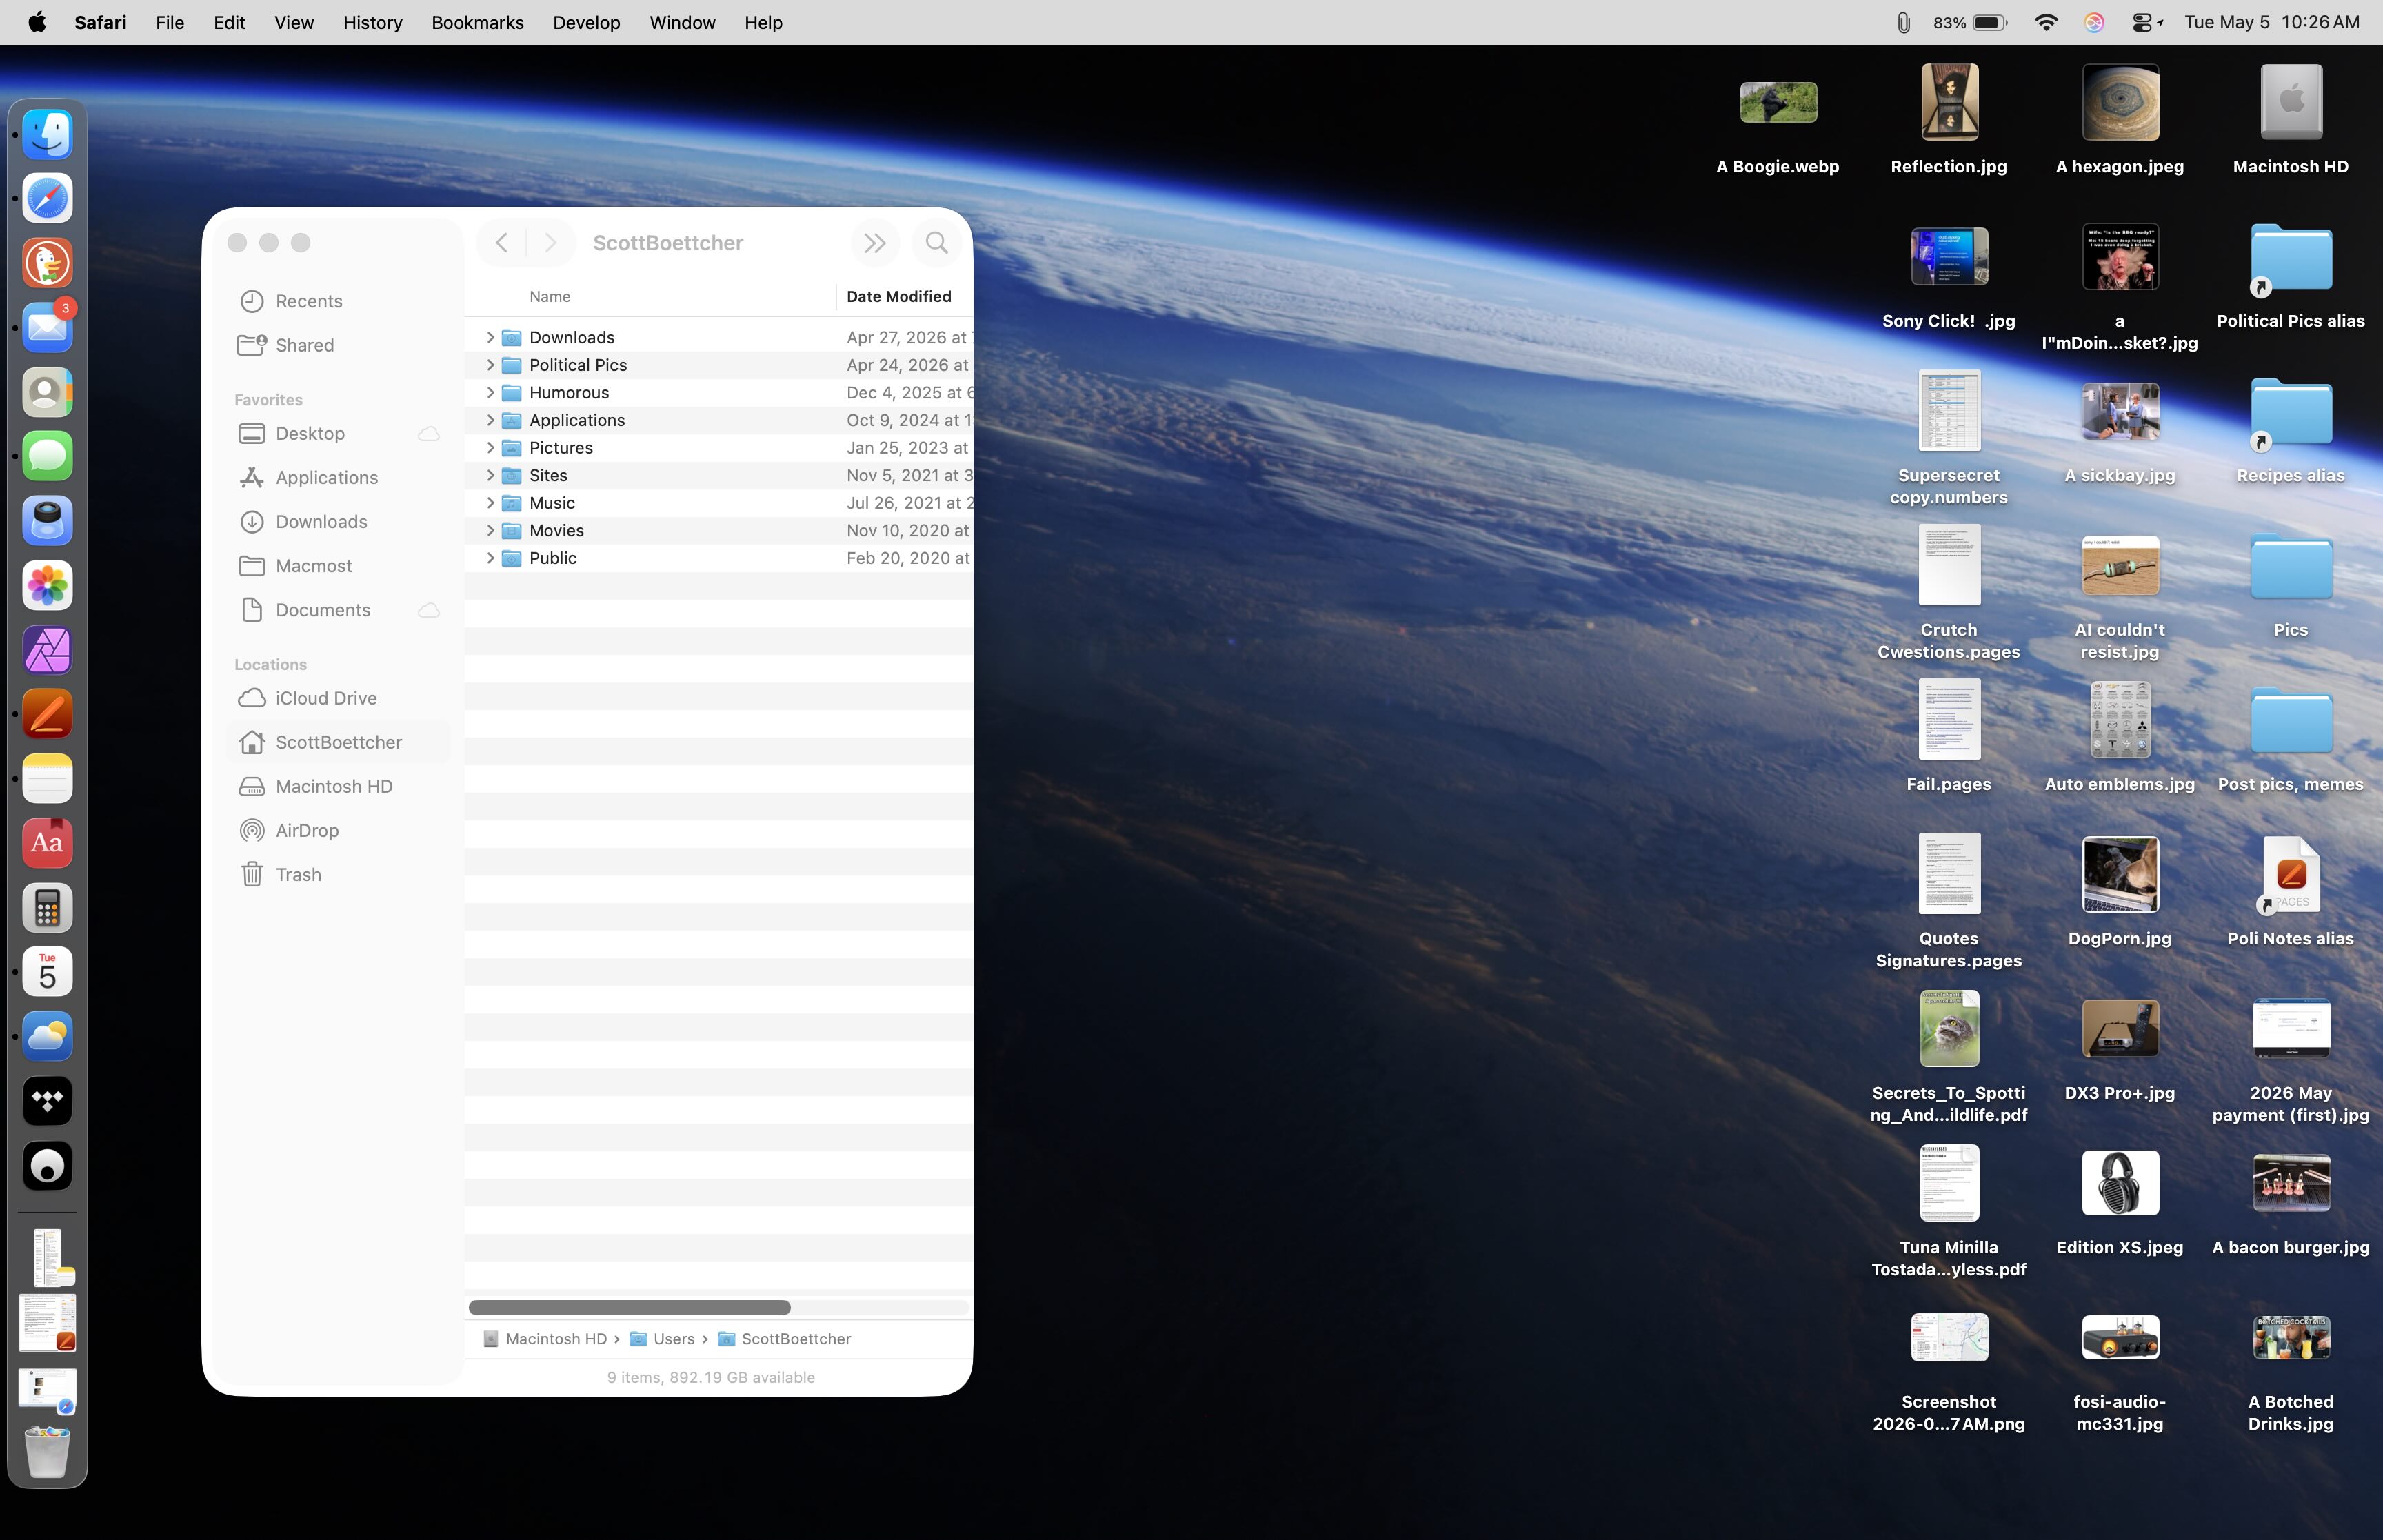Launch Safari compass icon in Dock
Image resolution: width=2383 pixels, height=1540 pixels.
coord(47,198)
